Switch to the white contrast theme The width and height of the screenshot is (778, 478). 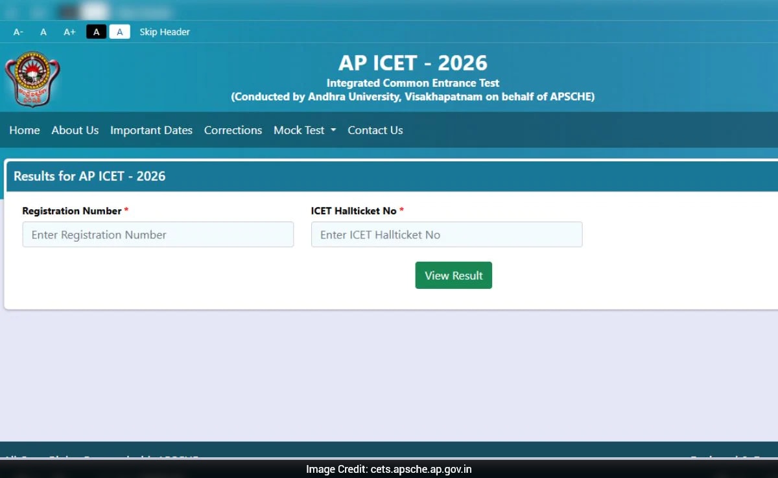click(119, 32)
